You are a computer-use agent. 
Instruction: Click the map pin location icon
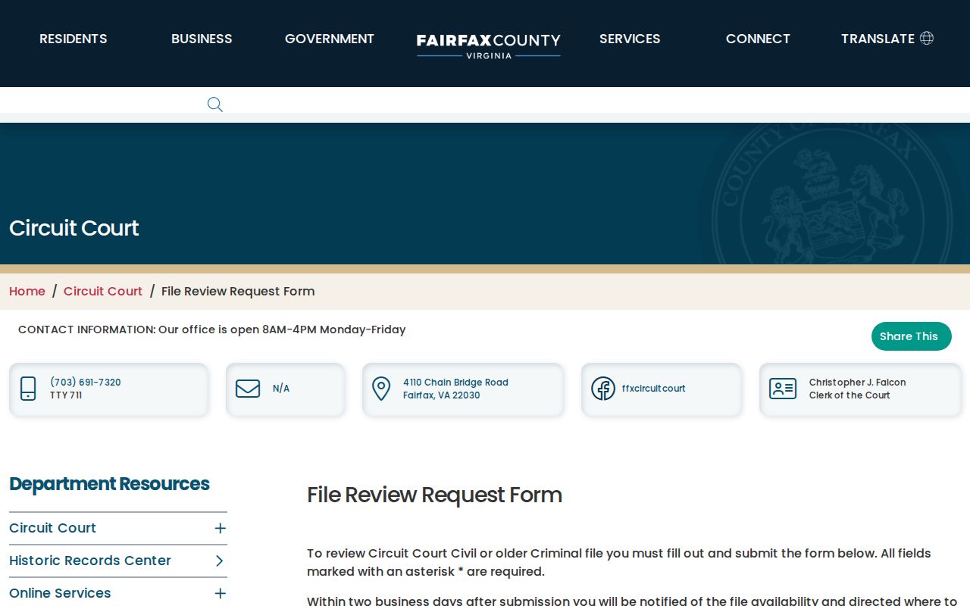point(381,389)
